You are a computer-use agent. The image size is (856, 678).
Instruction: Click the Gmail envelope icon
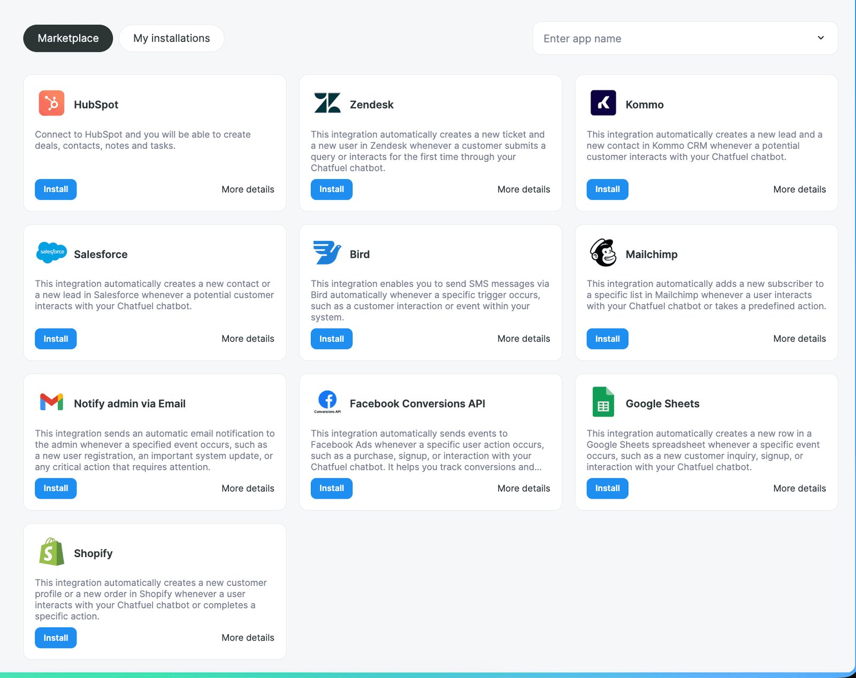pyautogui.click(x=51, y=402)
